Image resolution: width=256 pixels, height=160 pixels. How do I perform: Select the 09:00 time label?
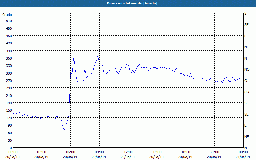[x=99, y=152]
